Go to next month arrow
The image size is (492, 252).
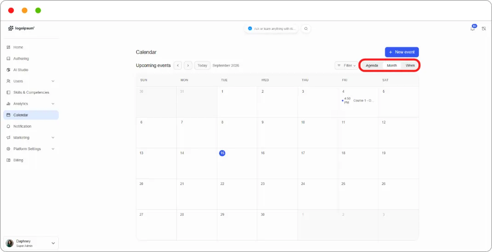coord(188,66)
